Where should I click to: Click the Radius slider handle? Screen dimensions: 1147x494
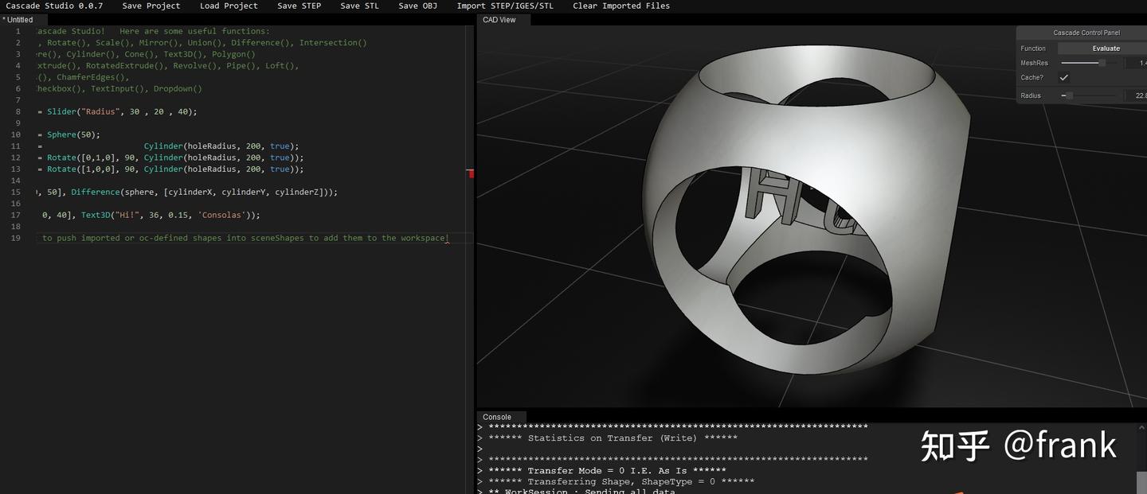click(1069, 95)
